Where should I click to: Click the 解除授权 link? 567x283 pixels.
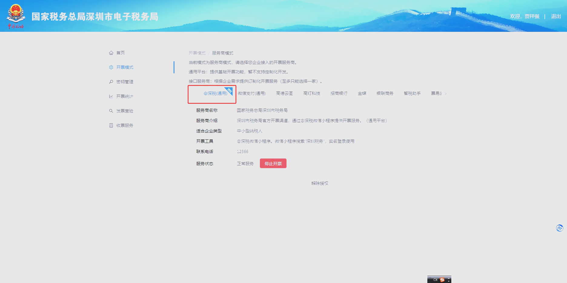[319, 183]
